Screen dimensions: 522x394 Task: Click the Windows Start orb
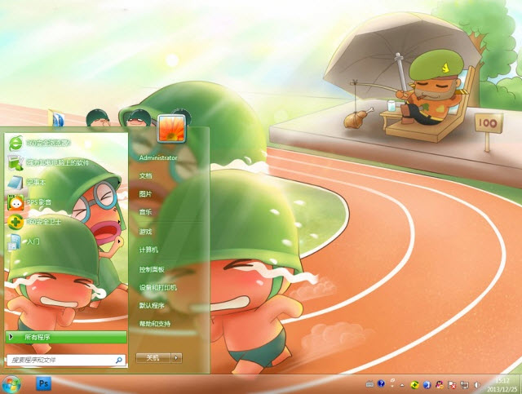tap(11, 384)
